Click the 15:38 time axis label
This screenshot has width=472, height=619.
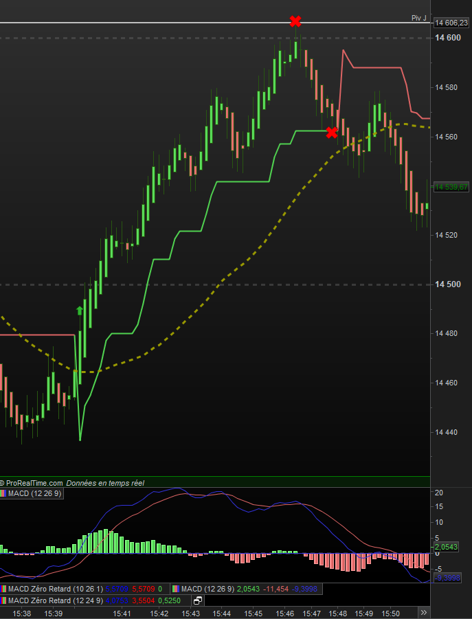(x=22, y=614)
